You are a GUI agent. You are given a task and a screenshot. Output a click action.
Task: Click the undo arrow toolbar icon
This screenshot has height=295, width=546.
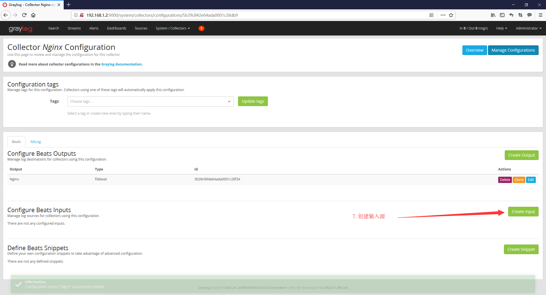tap(511, 15)
